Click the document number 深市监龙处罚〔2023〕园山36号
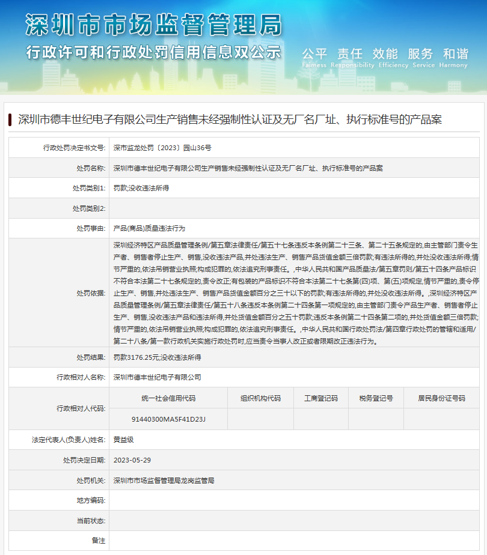The image size is (487, 555). coord(162,148)
